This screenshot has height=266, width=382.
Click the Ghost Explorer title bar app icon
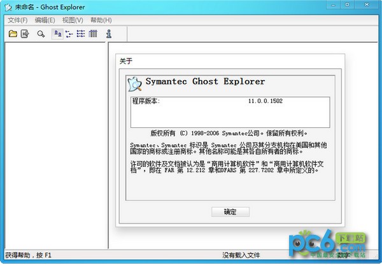[x=8, y=7]
